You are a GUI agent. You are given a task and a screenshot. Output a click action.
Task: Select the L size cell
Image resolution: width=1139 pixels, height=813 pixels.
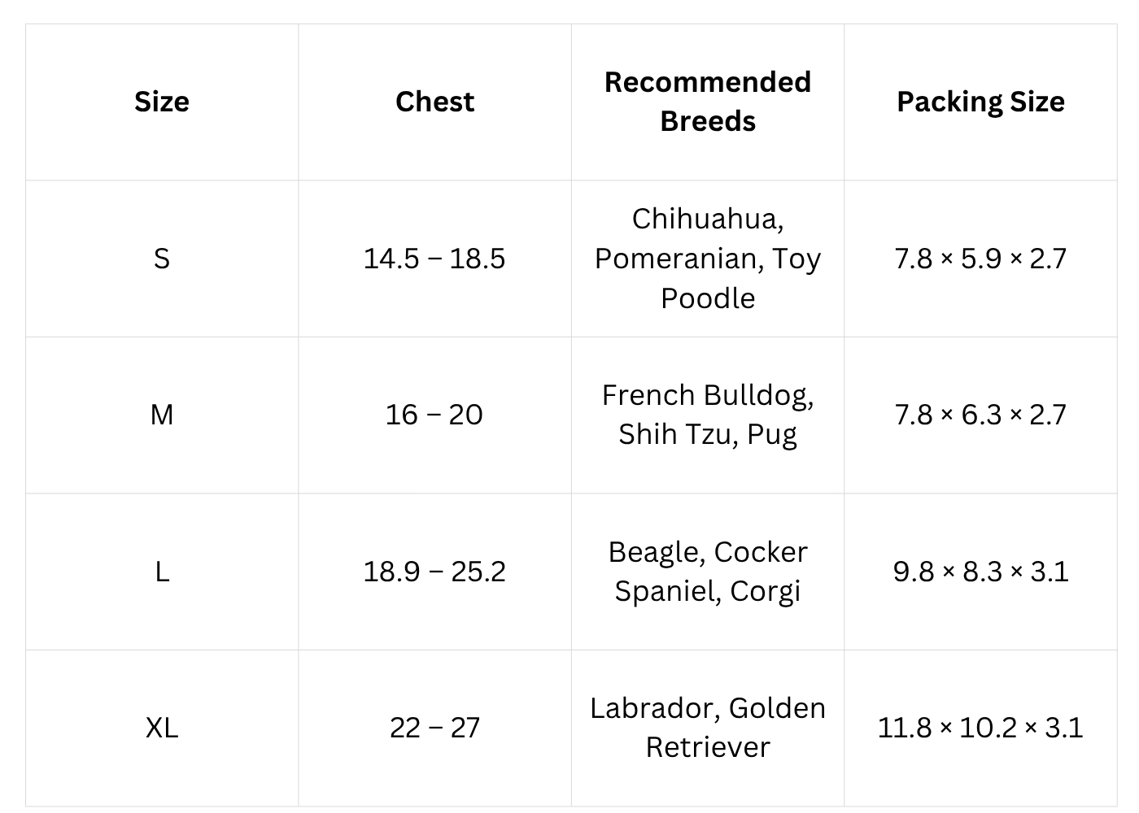click(x=162, y=572)
